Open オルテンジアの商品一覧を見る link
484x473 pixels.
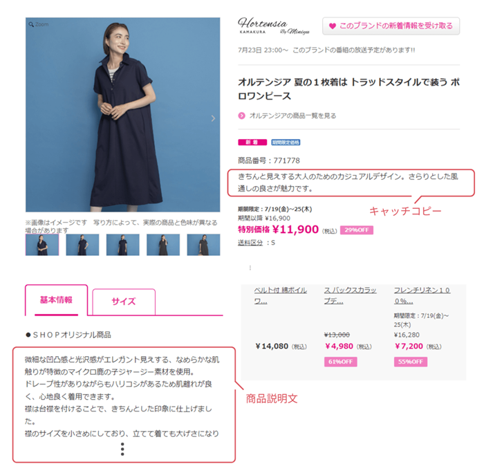[292, 115]
